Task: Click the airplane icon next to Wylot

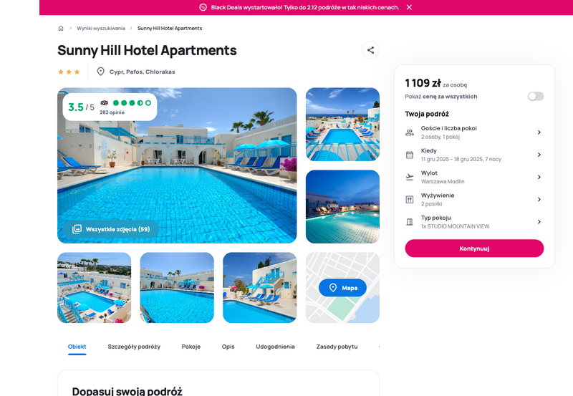Action: tap(410, 177)
